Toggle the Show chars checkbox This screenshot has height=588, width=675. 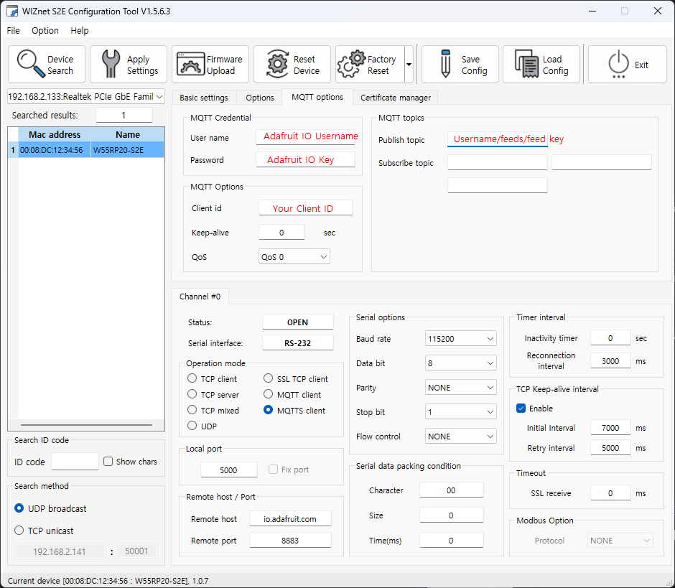coord(108,462)
